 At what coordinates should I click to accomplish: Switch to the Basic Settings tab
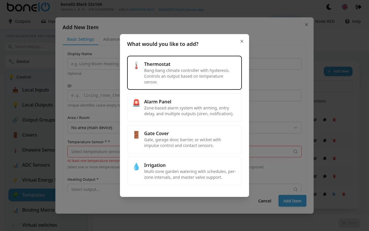80,39
